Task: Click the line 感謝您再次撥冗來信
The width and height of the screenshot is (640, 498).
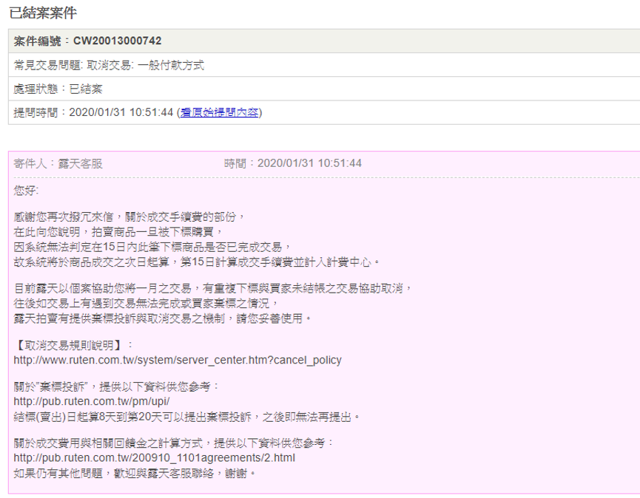Action: click(x=129, y=216)
